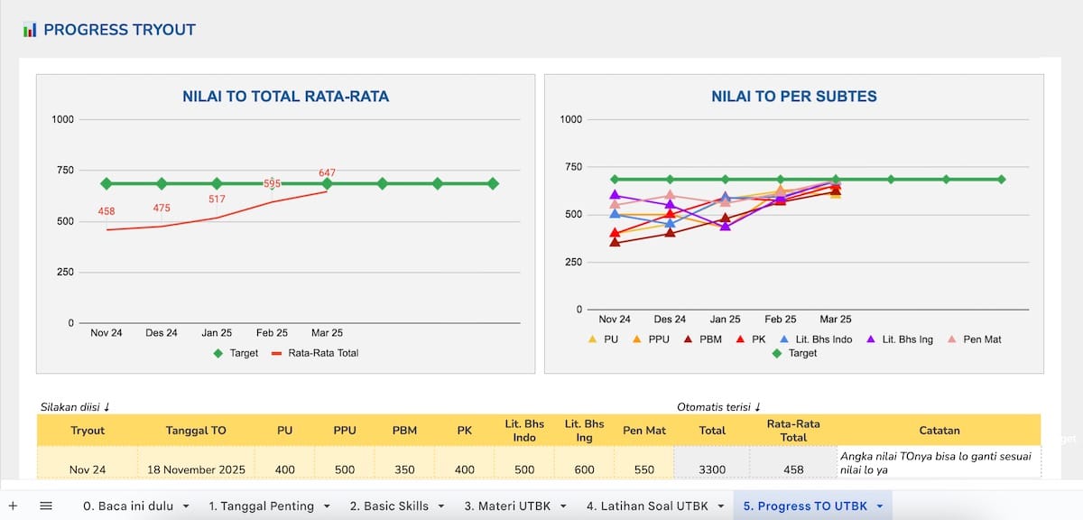Click the Pen Mat column header

click(644, 431)
